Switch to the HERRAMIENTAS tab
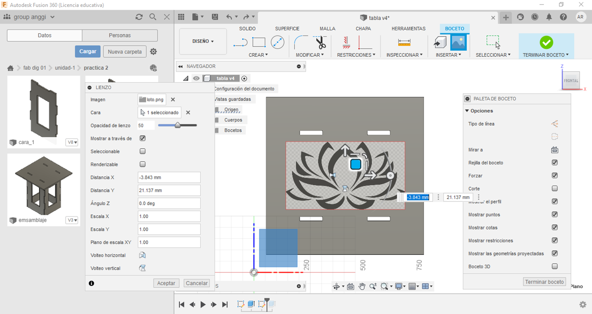This screenshot has height=314, width=592. 408,29
